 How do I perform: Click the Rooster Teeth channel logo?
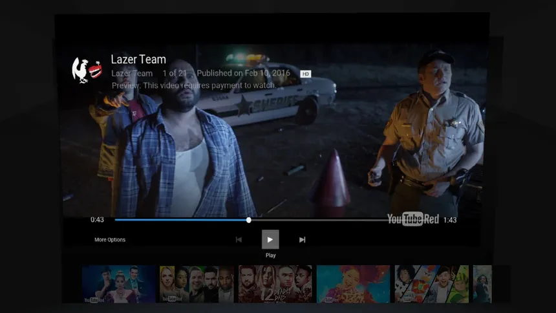tap(87, 70)
